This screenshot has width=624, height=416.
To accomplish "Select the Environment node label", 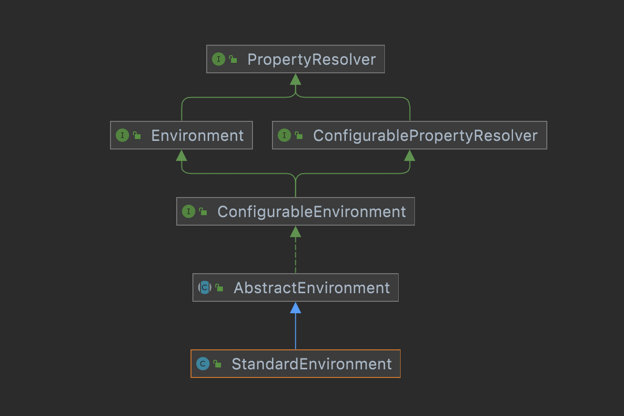I will click(197, 136).
